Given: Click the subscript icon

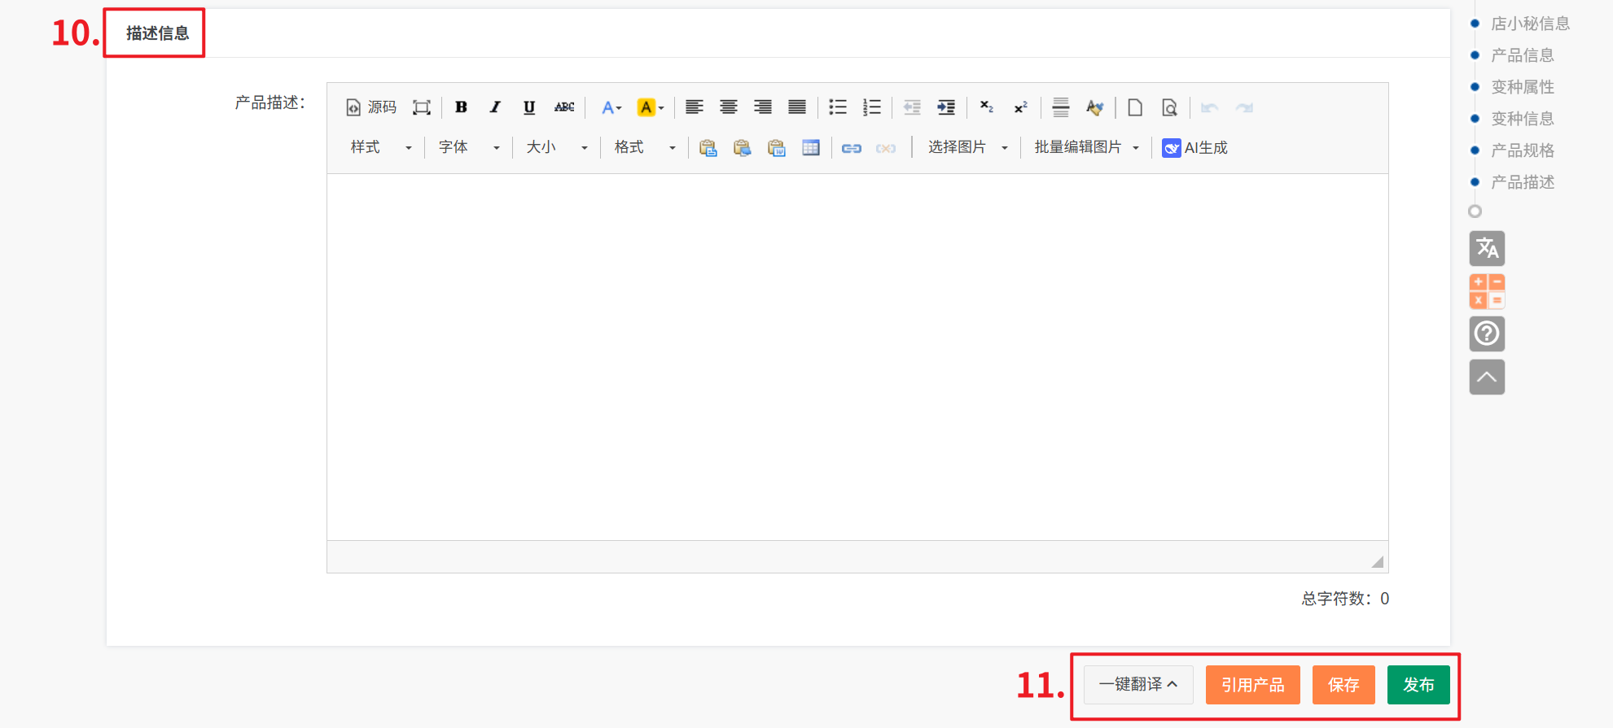Looking at the screenshot, I should coord(986,107).
